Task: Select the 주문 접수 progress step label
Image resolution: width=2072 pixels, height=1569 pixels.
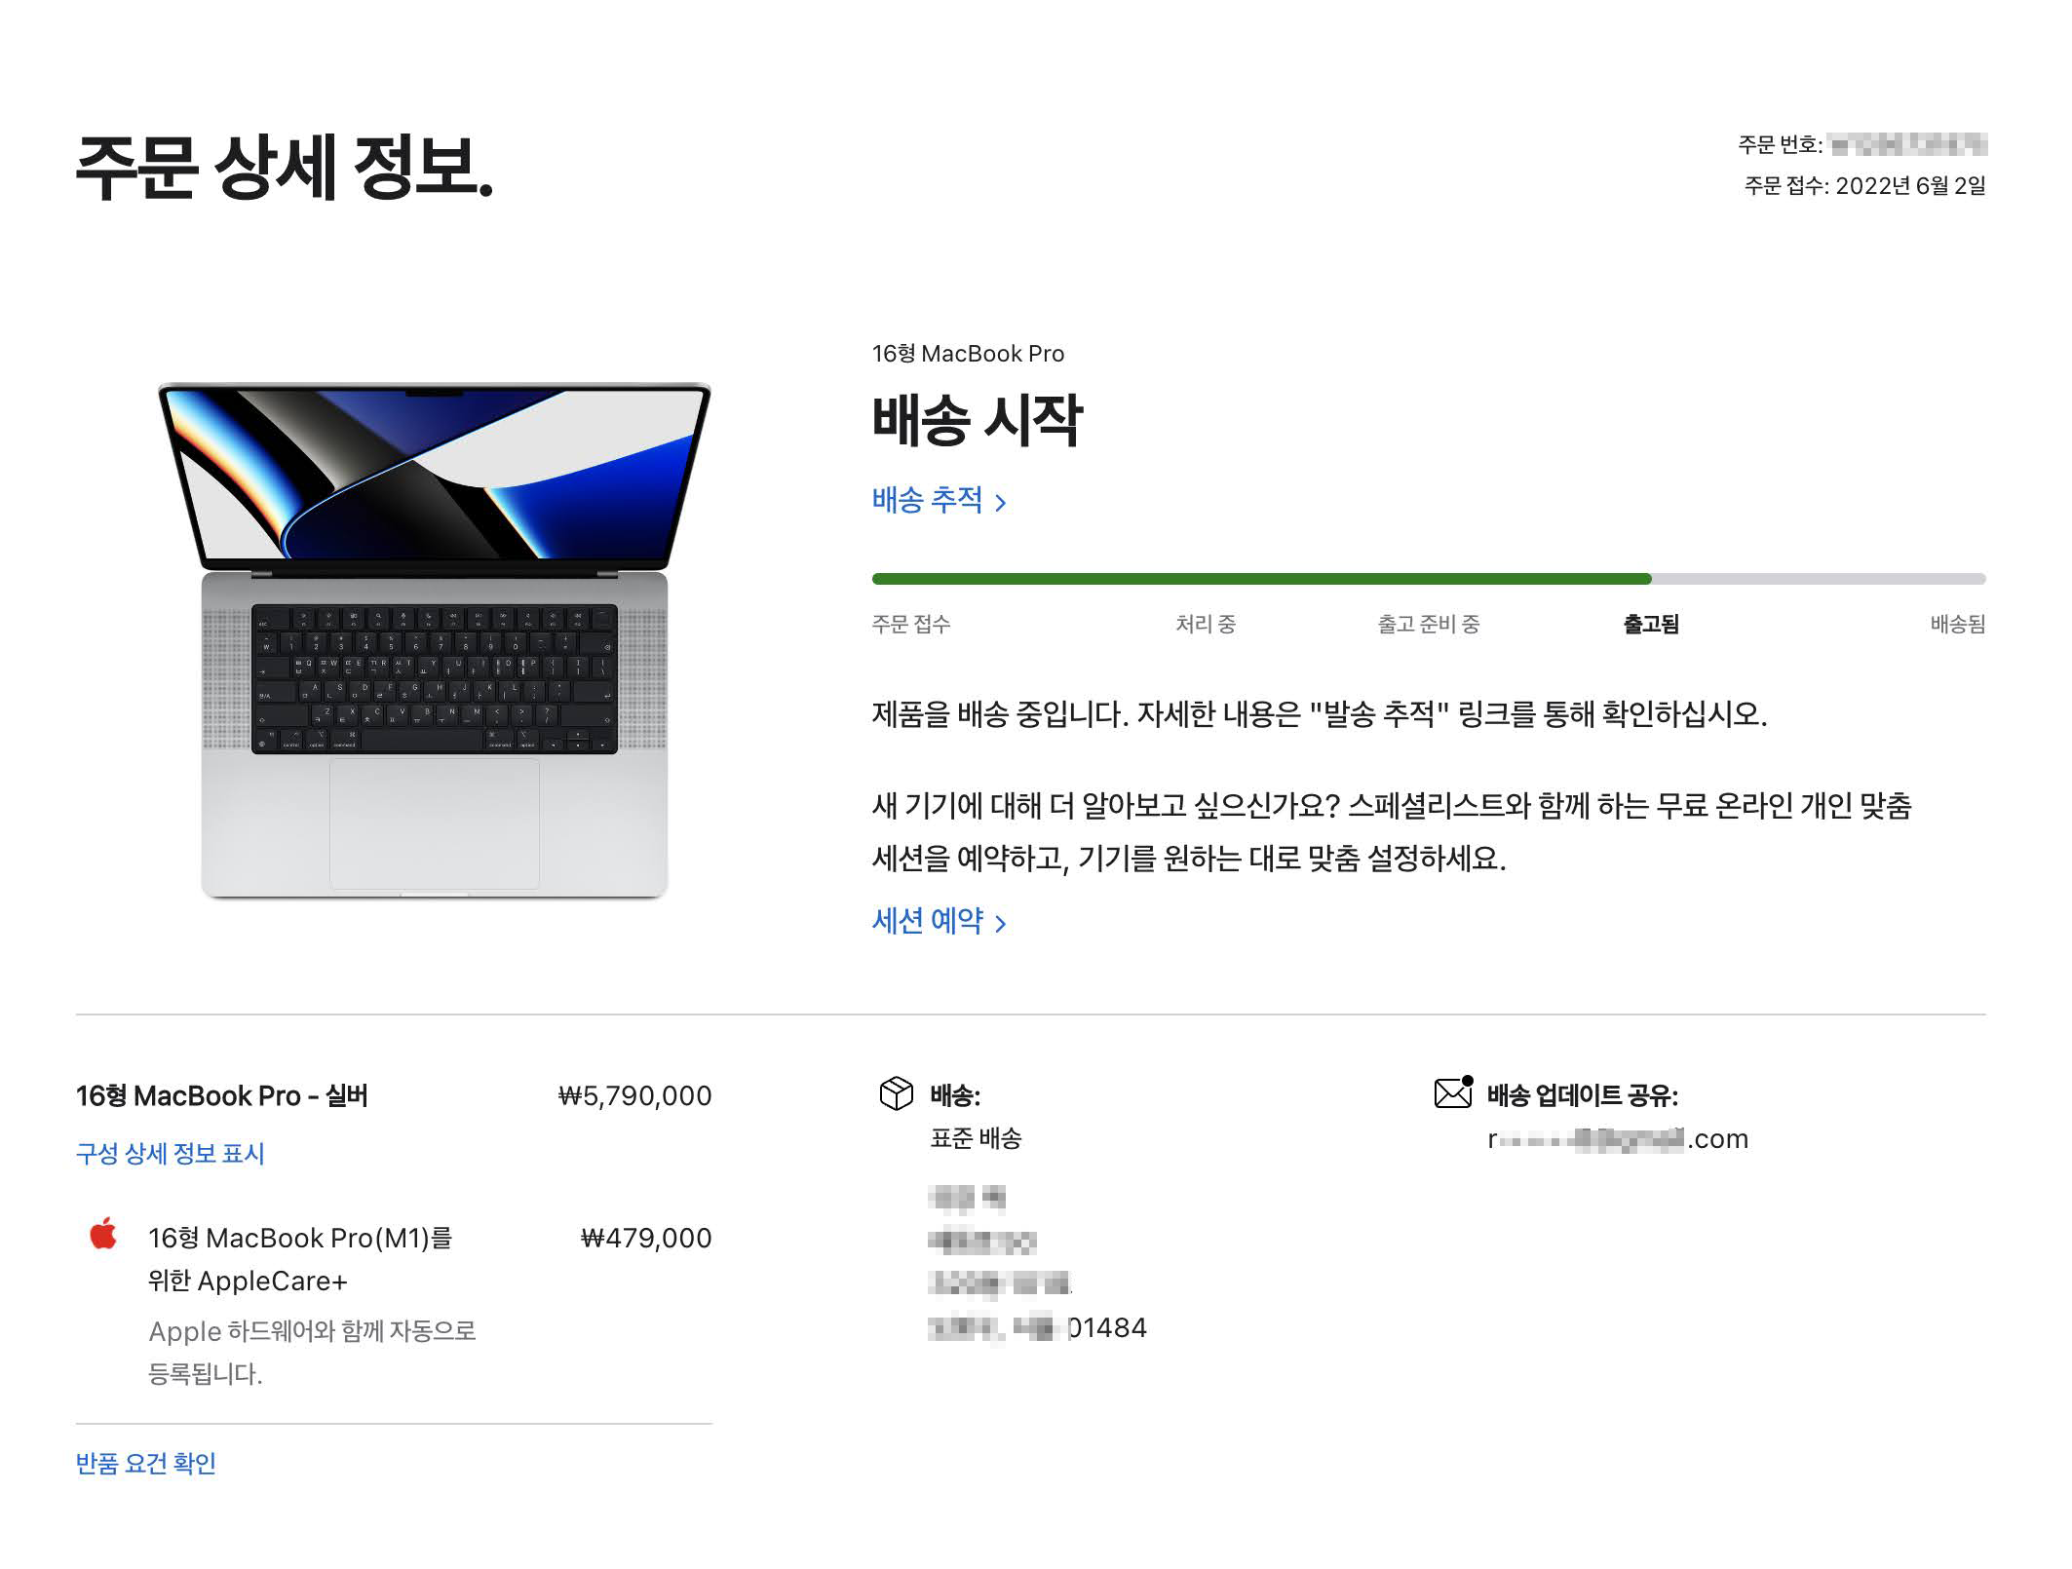Action: tap(910, 625)
